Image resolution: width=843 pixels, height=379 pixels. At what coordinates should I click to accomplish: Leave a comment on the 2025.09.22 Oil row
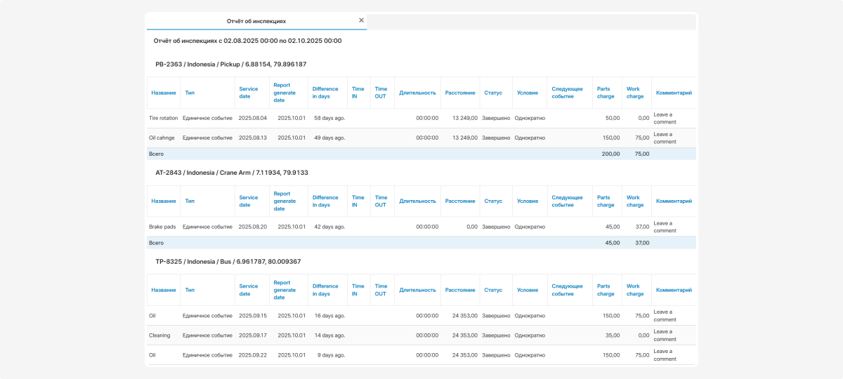click(663, 354)
